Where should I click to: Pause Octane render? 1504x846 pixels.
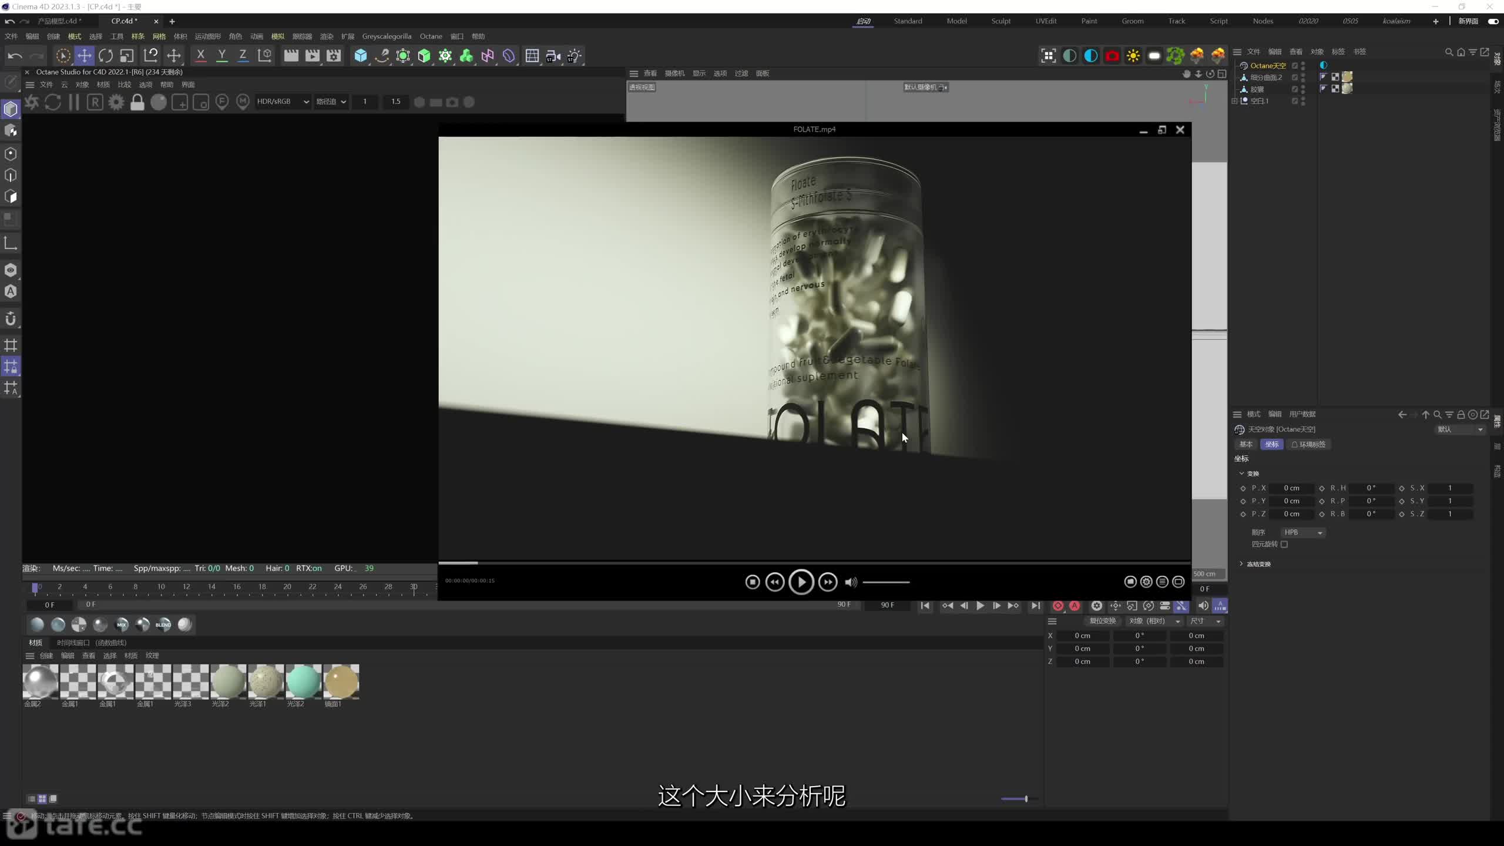point(74,102)
